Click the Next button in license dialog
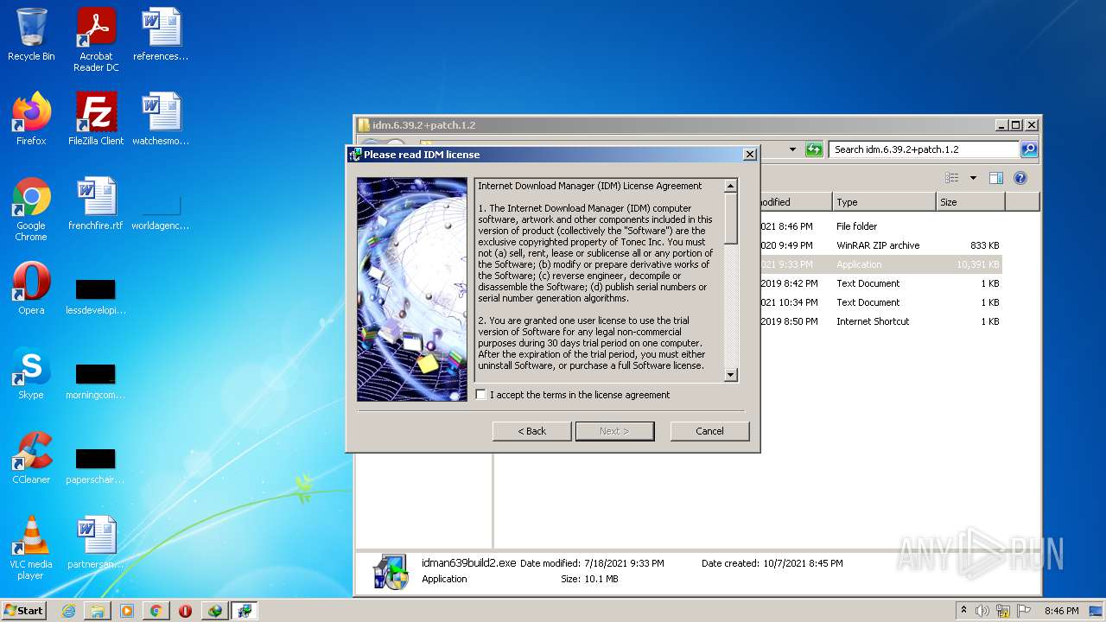 [614, 431]
